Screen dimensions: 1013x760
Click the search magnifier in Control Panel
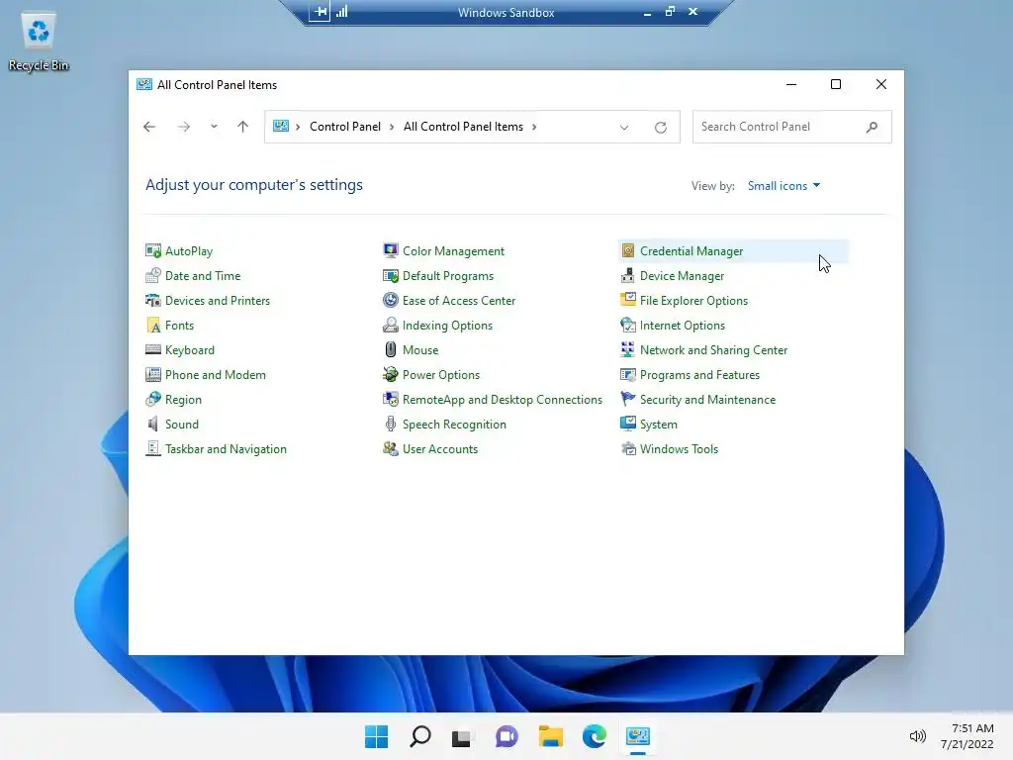click(x=872, y=127)
